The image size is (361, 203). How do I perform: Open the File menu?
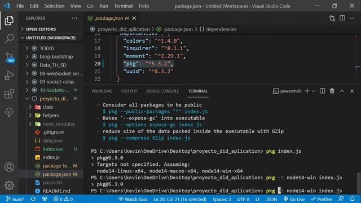pos(20,6)
